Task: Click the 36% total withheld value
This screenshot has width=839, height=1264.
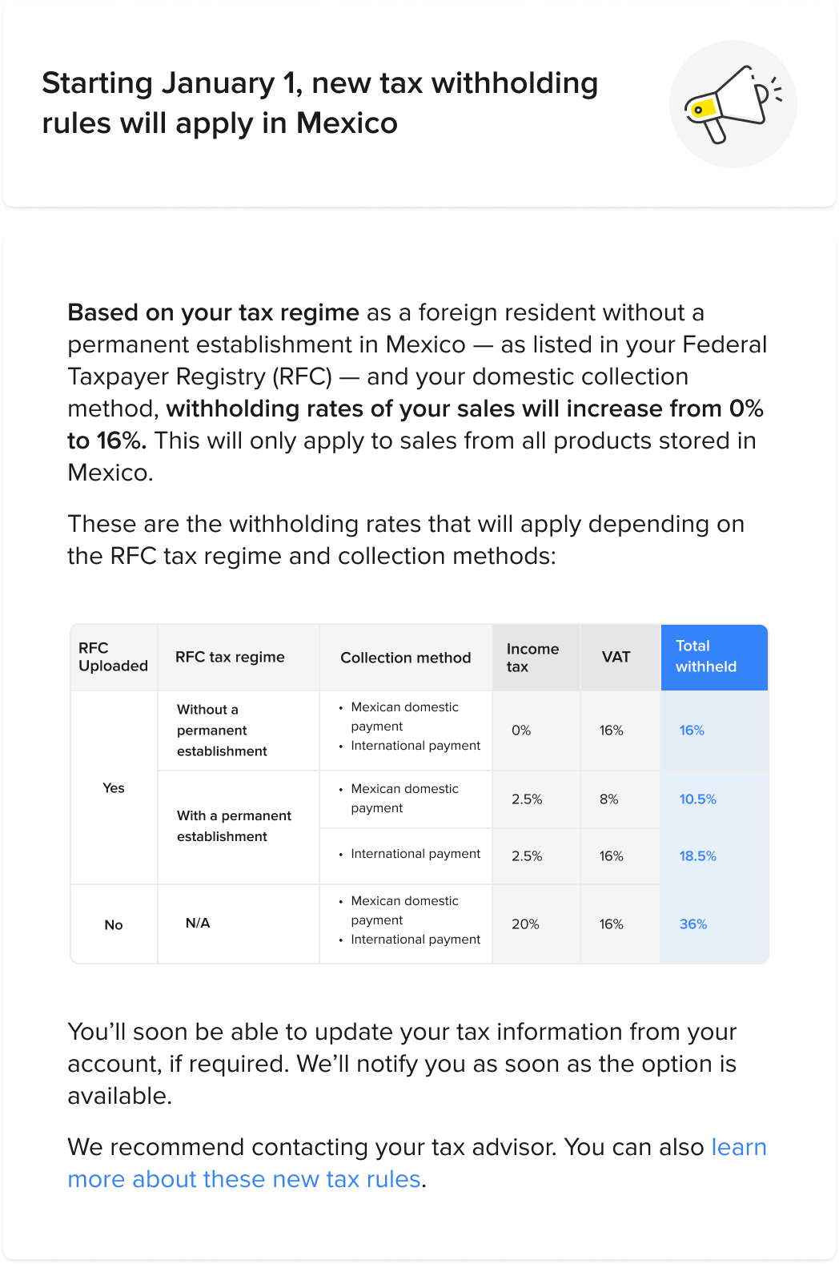Action: tap(692, 924)
